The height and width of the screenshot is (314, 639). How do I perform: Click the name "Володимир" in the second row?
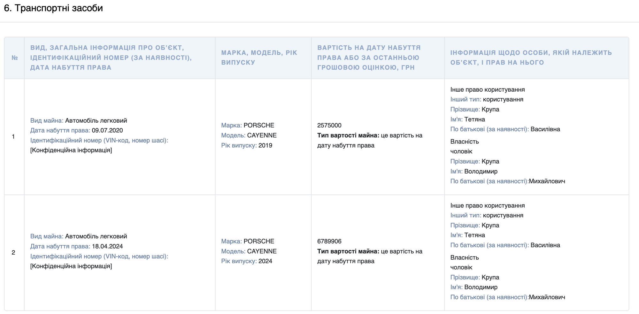point(481,287)
